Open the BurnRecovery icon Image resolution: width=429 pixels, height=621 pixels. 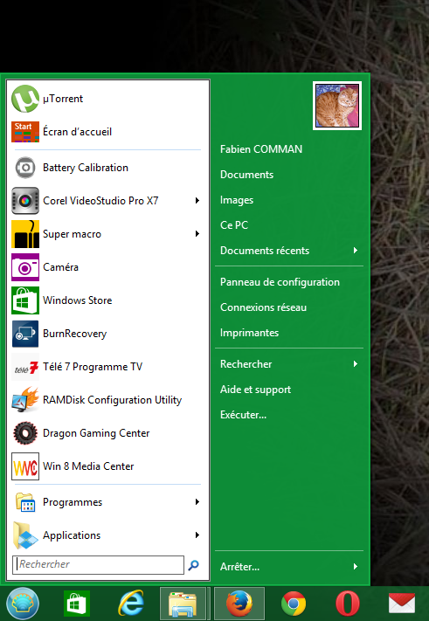(25, 334)
